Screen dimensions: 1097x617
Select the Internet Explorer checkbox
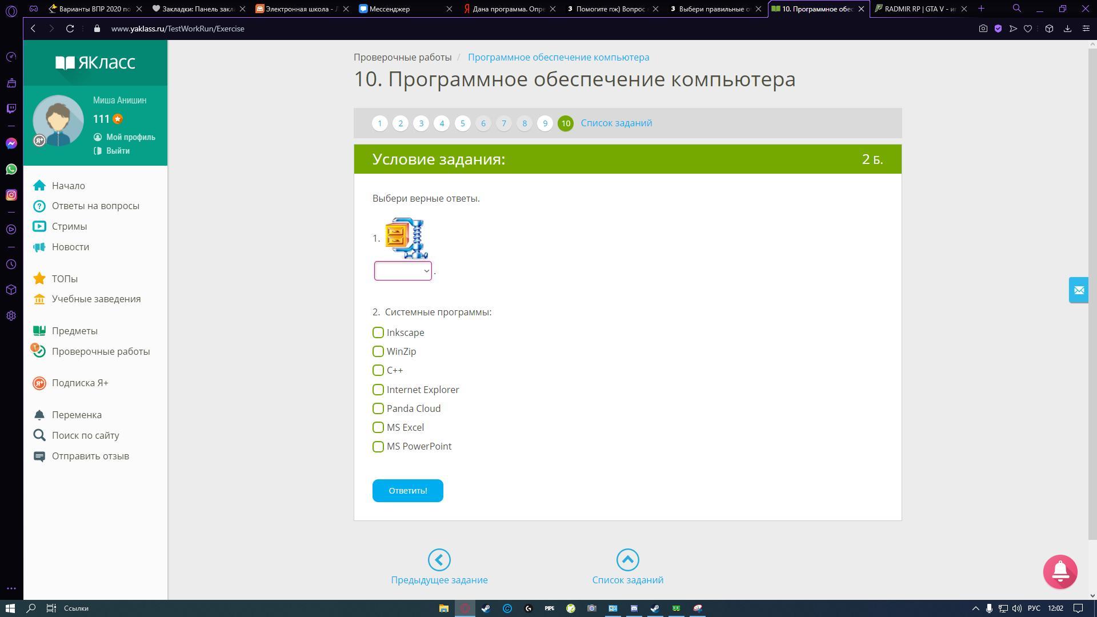378,390
